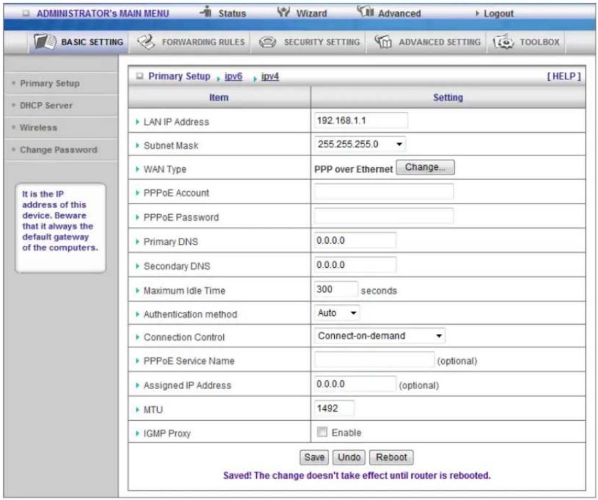Screen dimensions: 598x500
Task: Switch to the Forwarding Rules tab
Action: [190, 42]
